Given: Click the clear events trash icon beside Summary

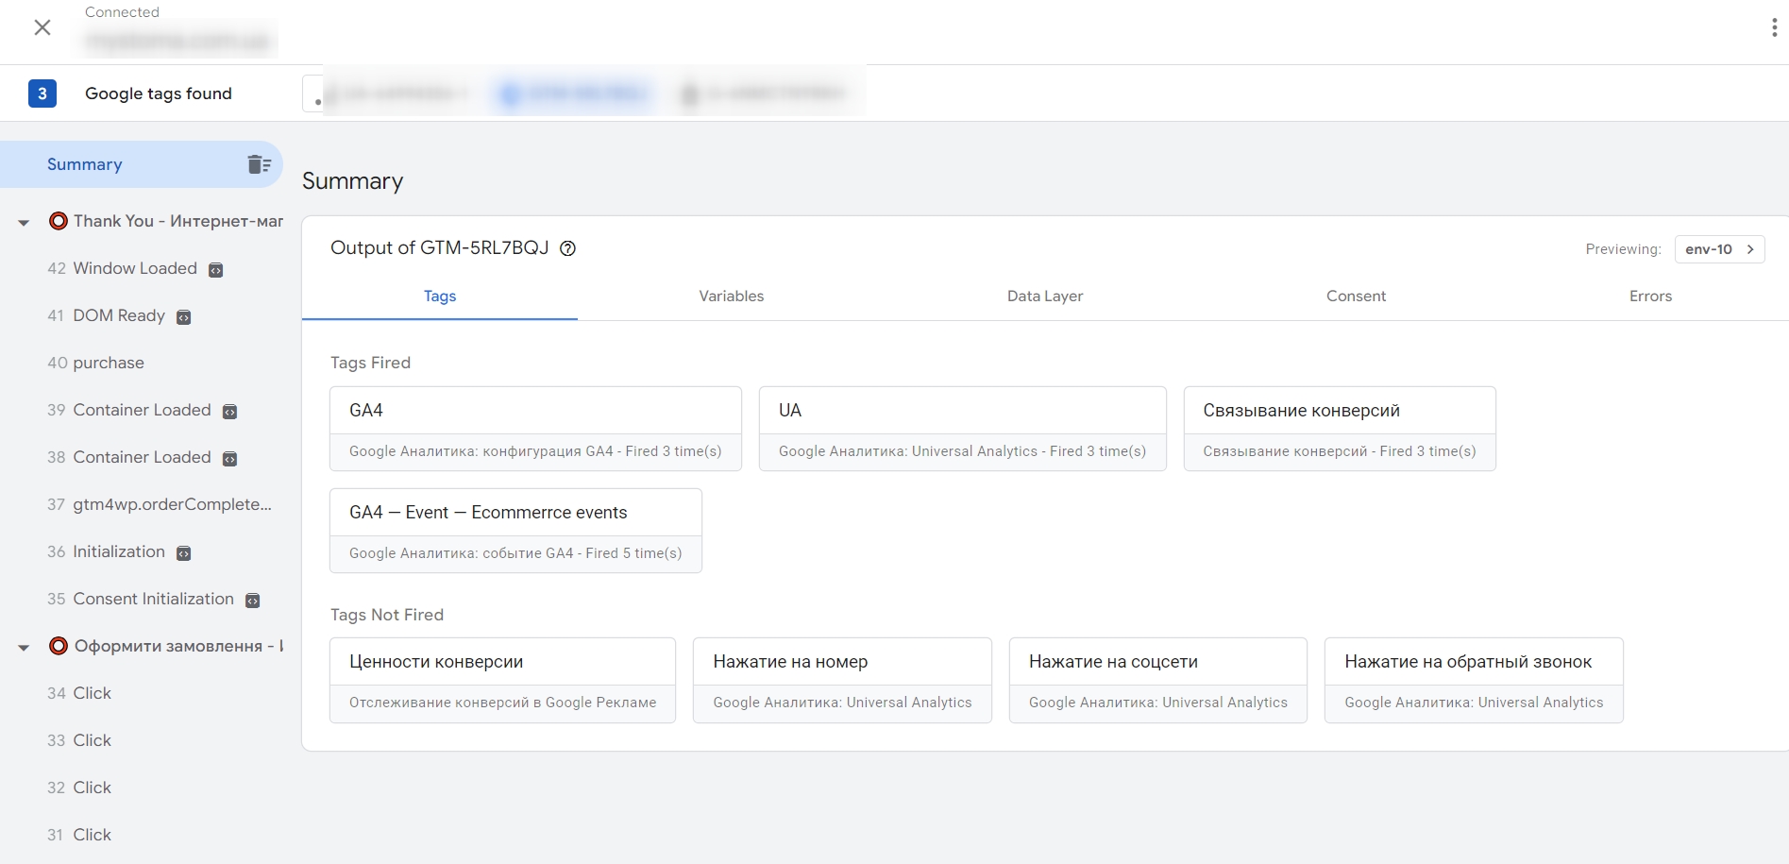Looking at the screenshot, I should [x=259, y=164].
